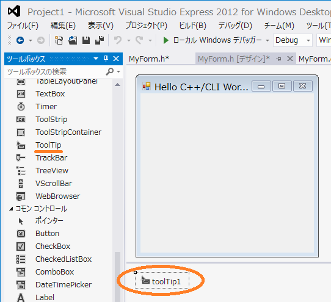Click the toolbox search input field

click(x=56, y=72)
